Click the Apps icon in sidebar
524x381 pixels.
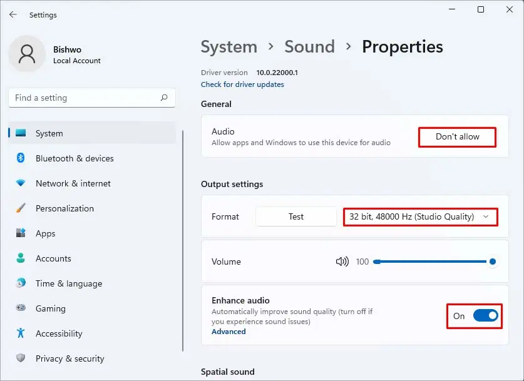[x=21, y=233]
